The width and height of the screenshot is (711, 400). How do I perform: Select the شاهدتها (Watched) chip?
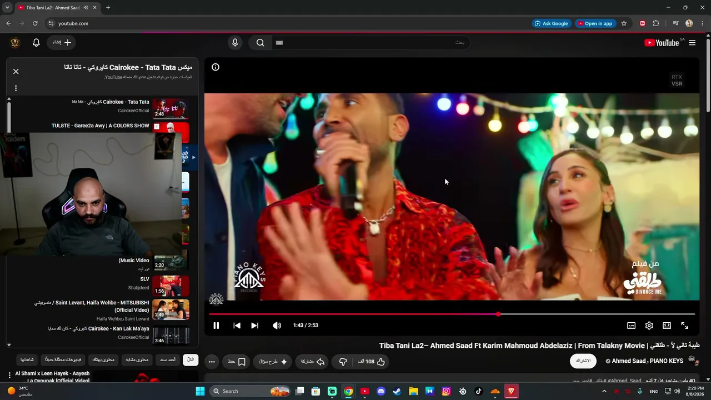[x=27, y=359]
